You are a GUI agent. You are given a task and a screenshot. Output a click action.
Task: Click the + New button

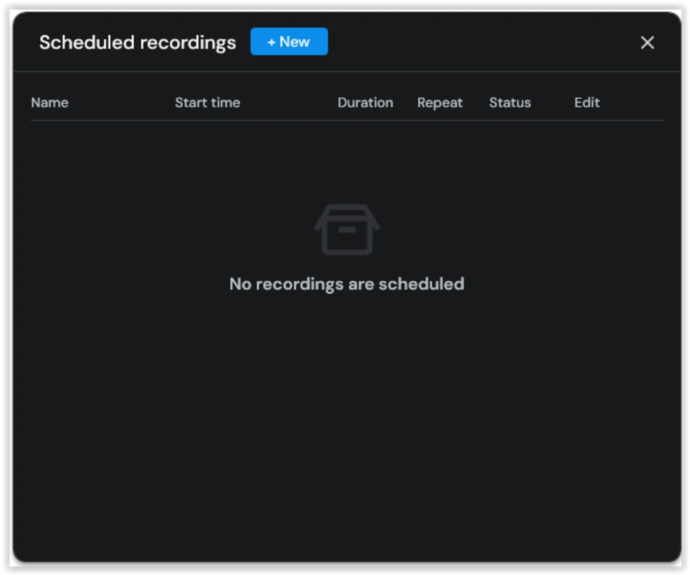[x=289, y=41]
